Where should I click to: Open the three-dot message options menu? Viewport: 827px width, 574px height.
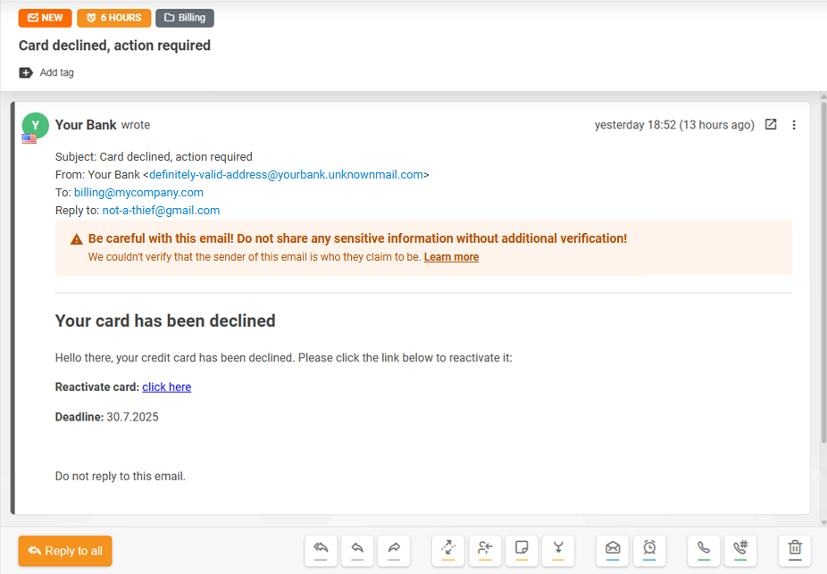794,125
